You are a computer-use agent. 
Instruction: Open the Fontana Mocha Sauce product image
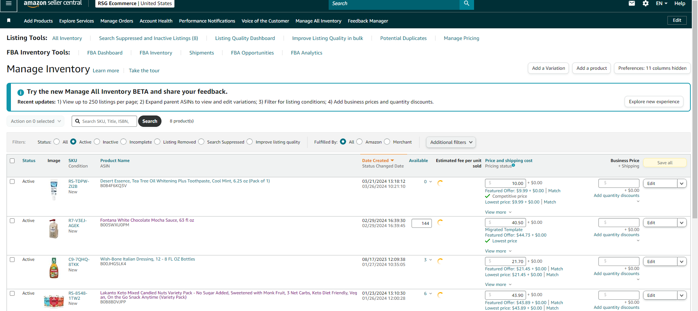54,229
